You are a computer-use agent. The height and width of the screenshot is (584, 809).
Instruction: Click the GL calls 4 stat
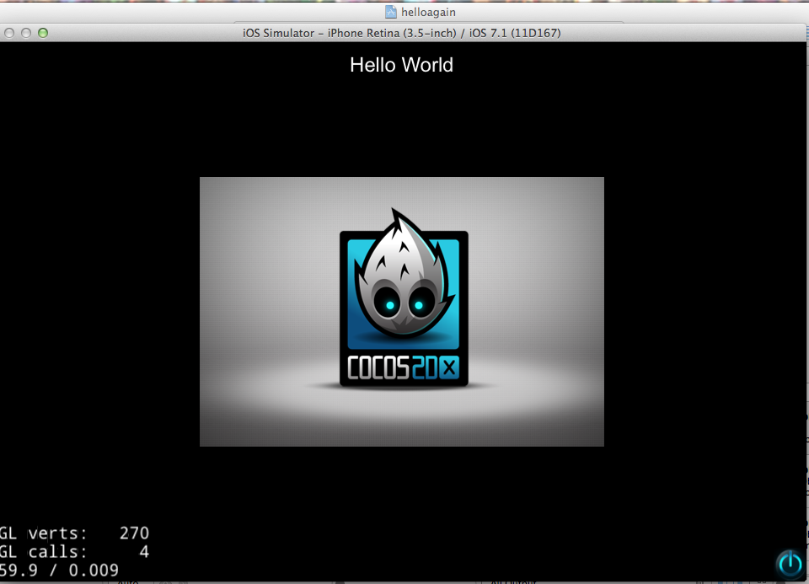[x=74, y=551]
